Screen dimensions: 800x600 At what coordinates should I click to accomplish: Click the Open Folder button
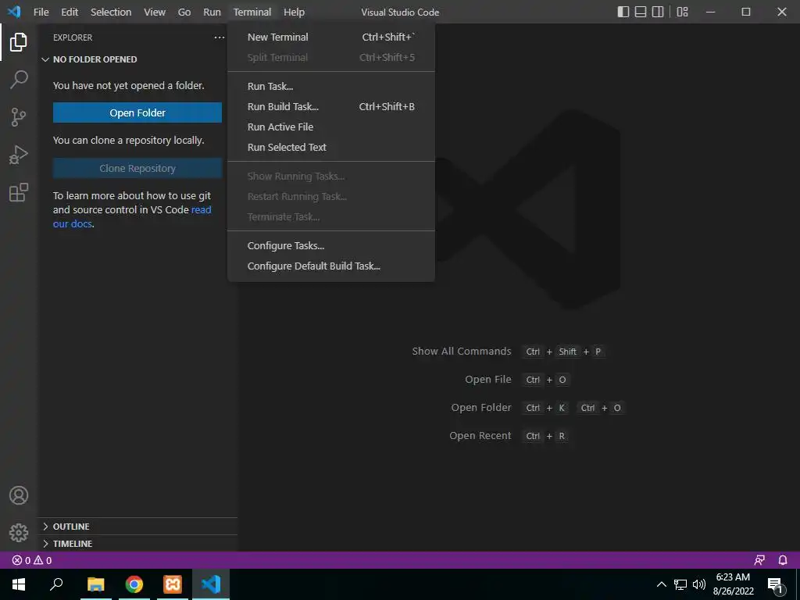pos(137,112)
